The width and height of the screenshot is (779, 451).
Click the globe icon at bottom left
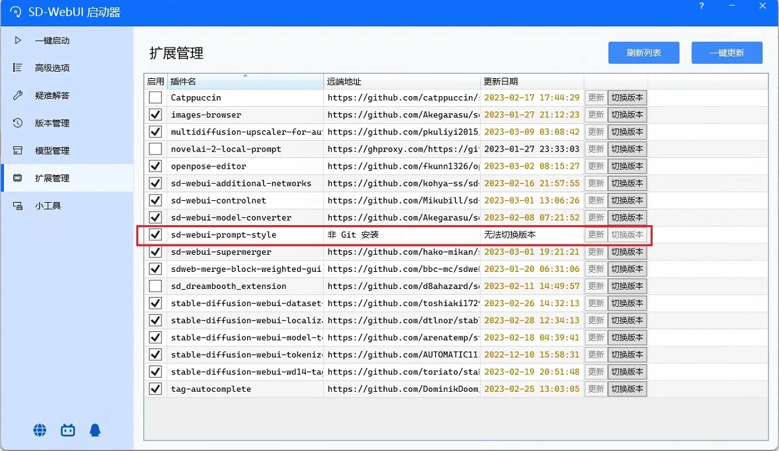coord(40,430)
